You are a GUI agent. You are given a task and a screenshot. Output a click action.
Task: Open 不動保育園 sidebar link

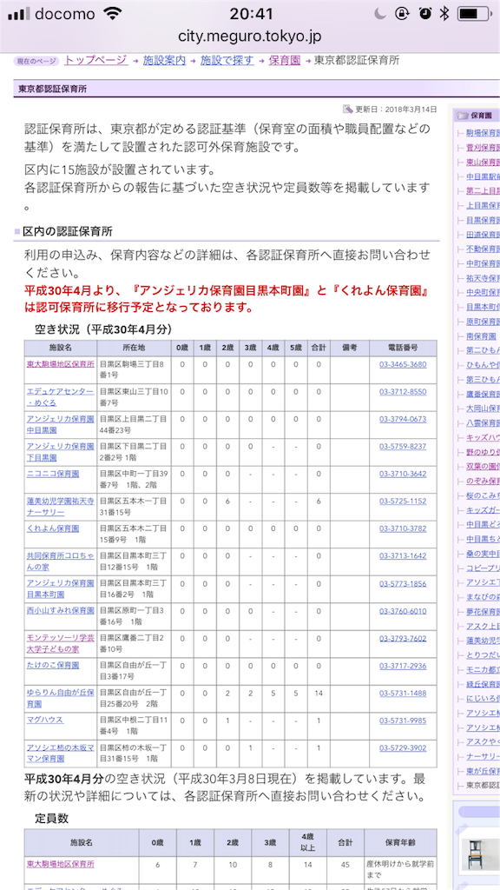pyautogui.click(x=483, y=249)
